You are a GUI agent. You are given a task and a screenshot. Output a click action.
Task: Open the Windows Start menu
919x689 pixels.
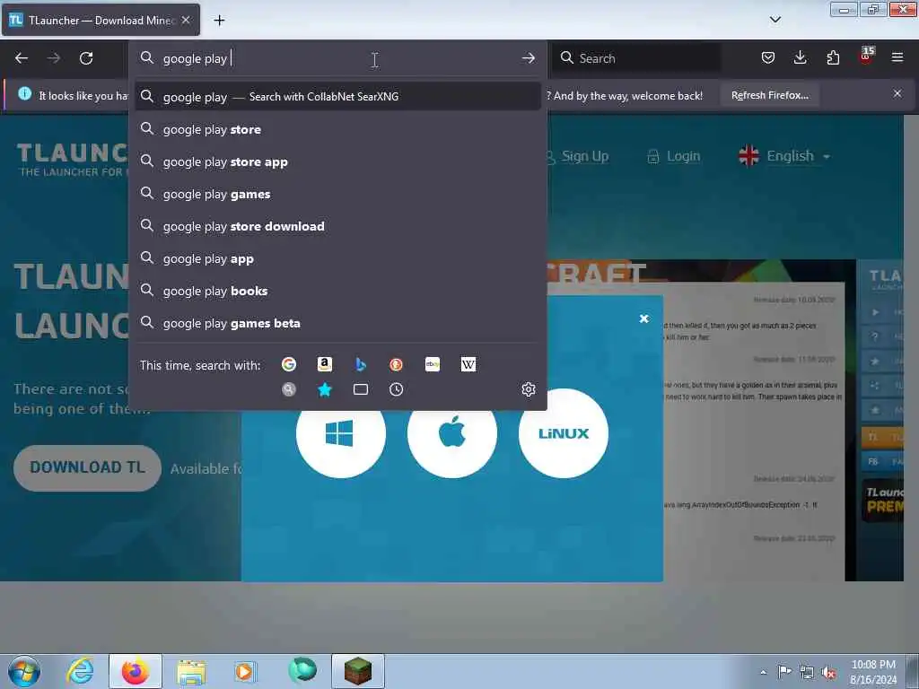pos(24,671)
